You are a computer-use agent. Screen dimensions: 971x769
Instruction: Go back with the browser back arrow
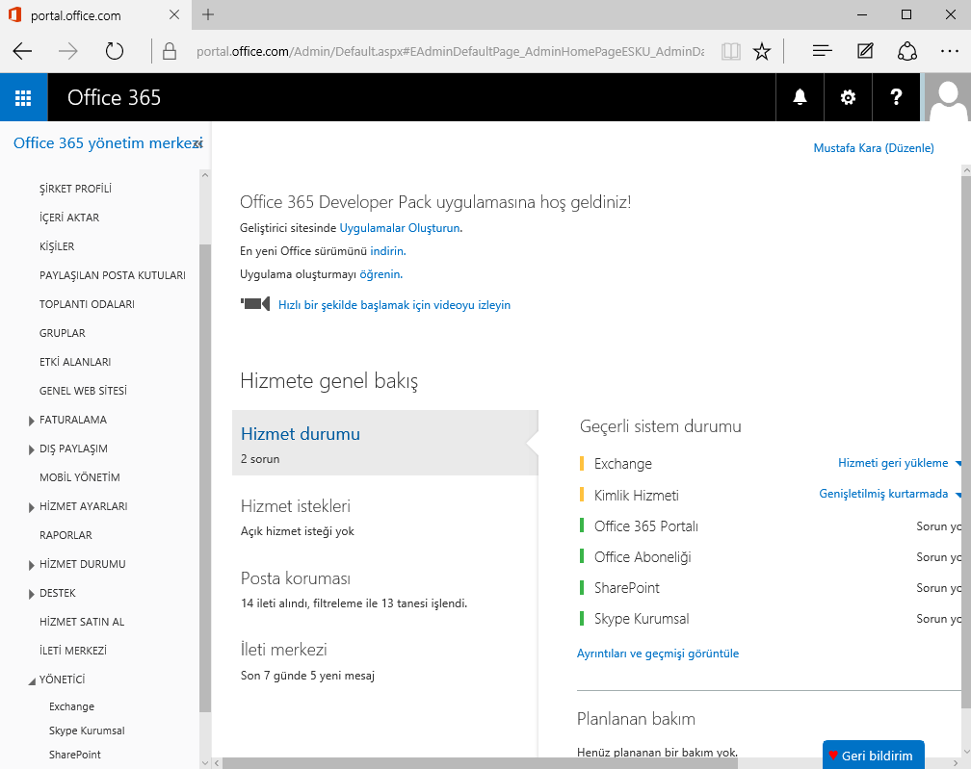(22, 51)
